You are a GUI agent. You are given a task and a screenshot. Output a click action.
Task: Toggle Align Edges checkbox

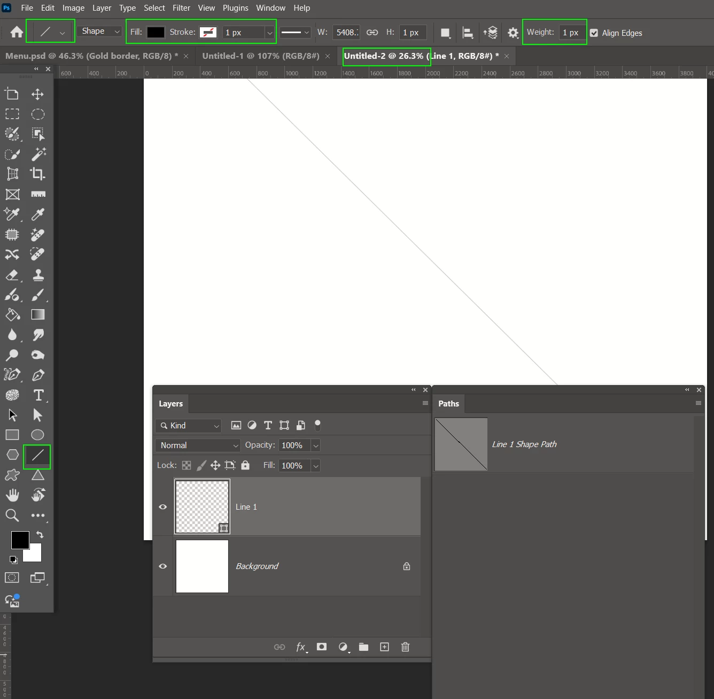pyautogui.click(x=594, y=33)
